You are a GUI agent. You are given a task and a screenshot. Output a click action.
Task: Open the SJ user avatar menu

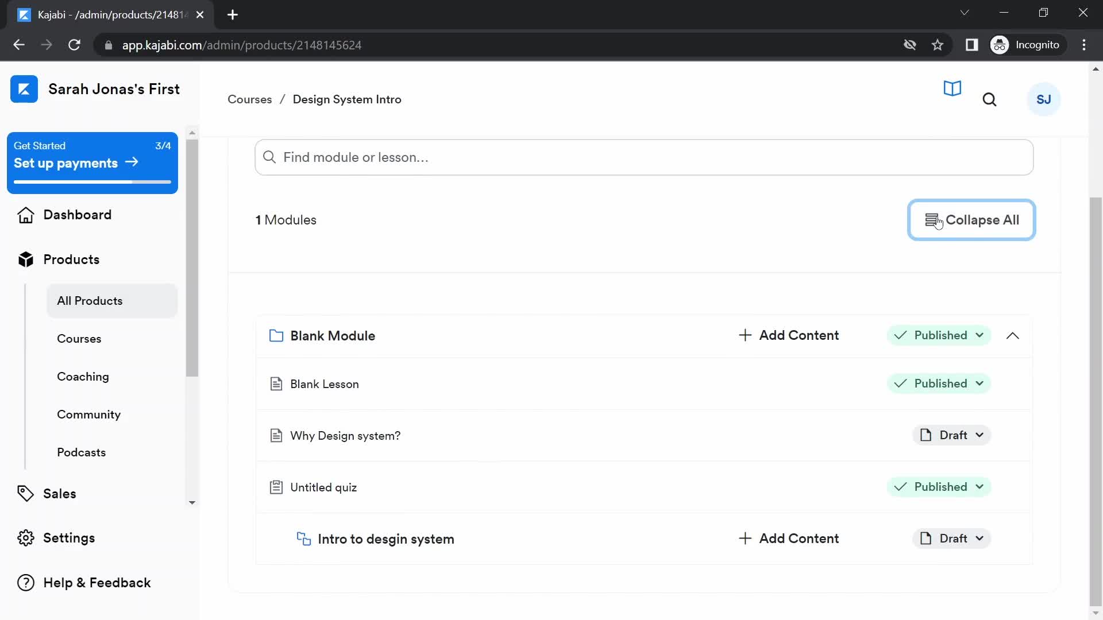(x=1043, y=99)
